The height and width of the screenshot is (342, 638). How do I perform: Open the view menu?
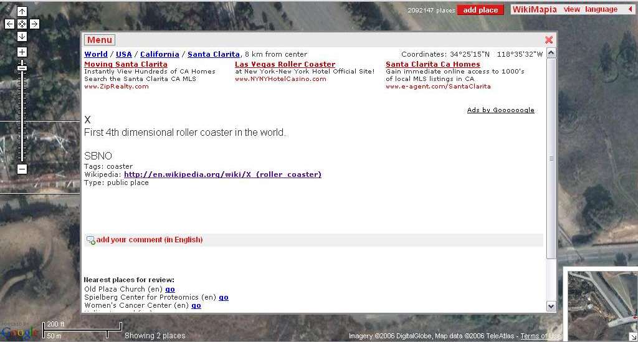572,9
